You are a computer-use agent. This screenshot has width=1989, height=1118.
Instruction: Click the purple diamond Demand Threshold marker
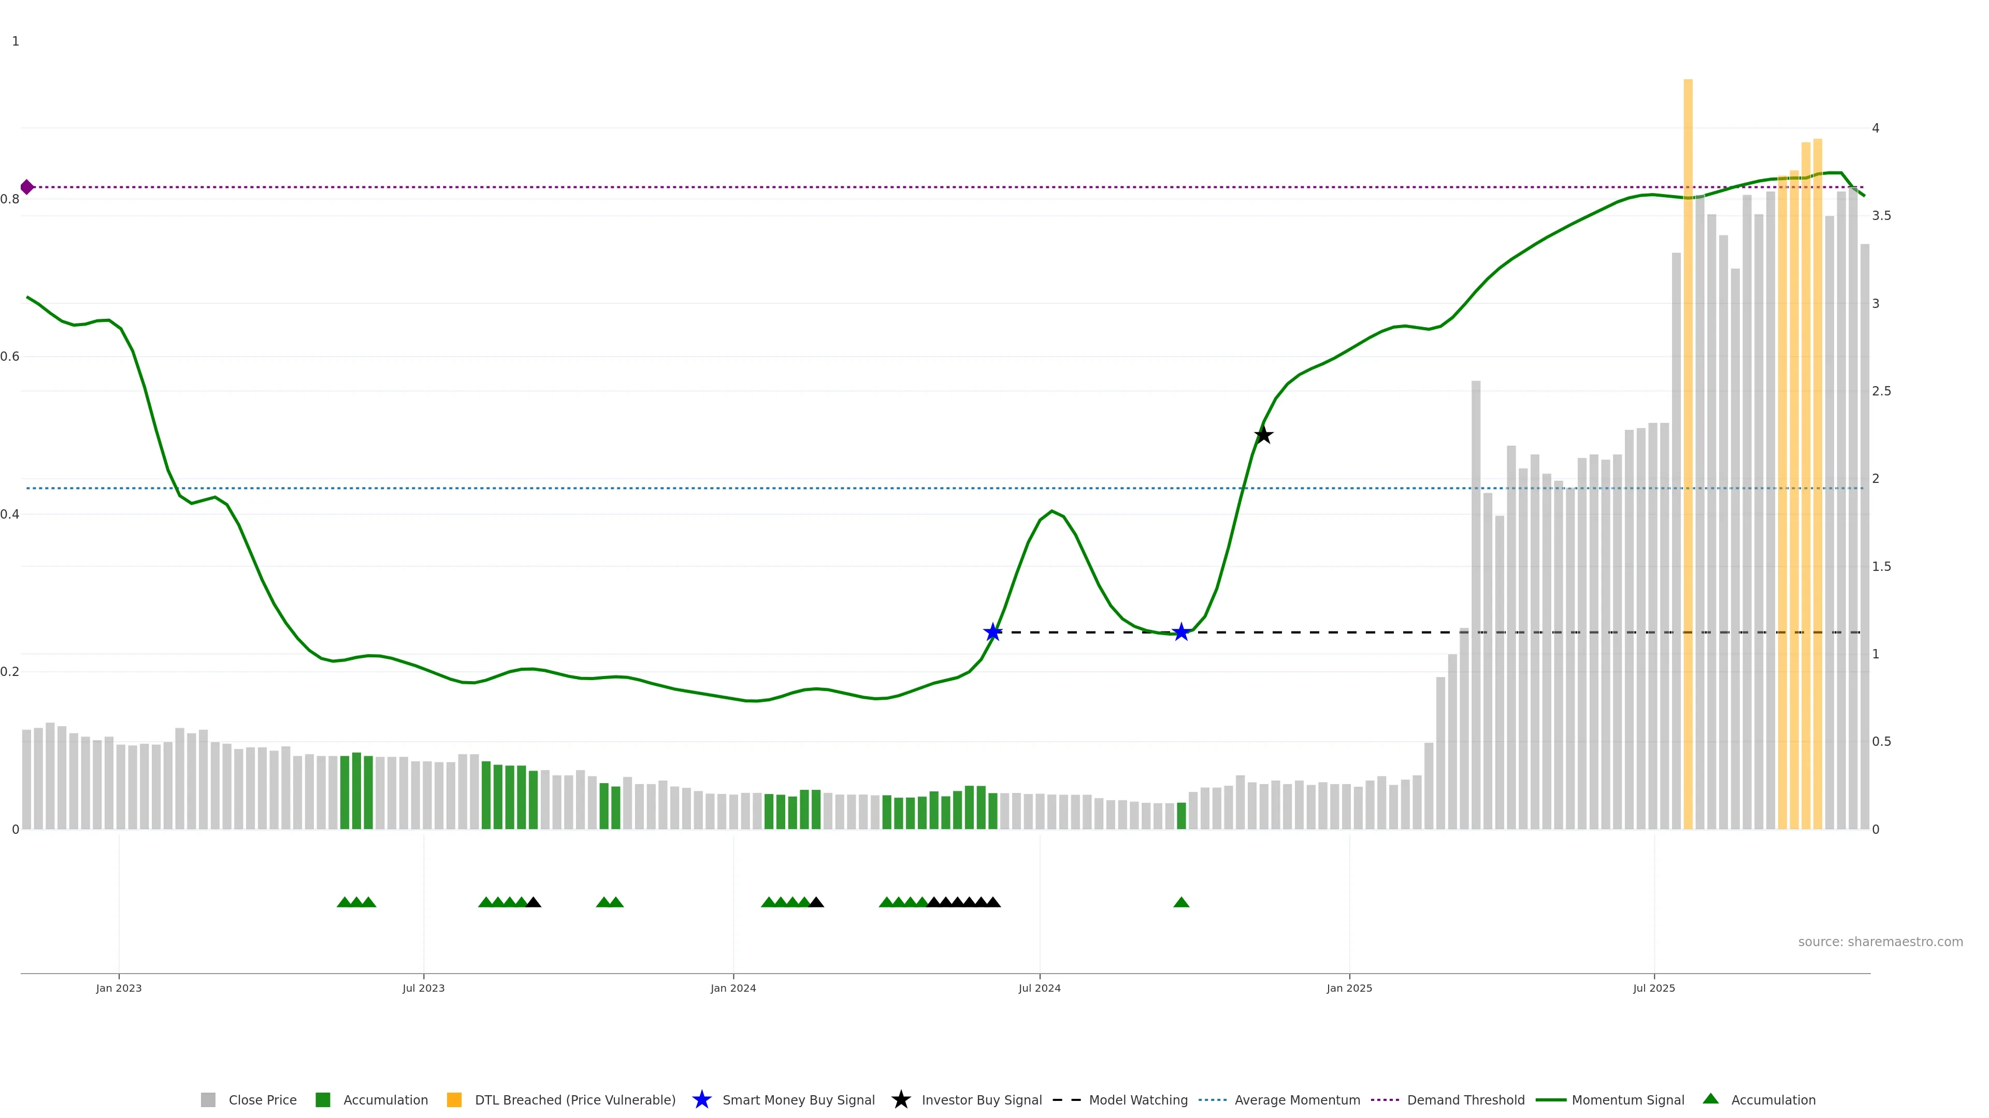[x=27, y=187]
